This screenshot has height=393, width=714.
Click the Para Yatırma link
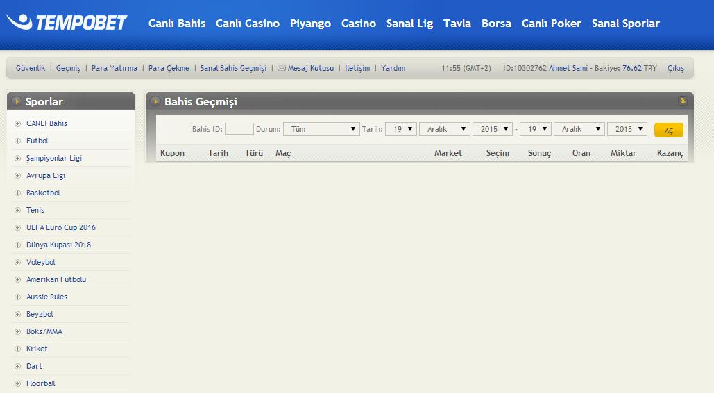114,69
